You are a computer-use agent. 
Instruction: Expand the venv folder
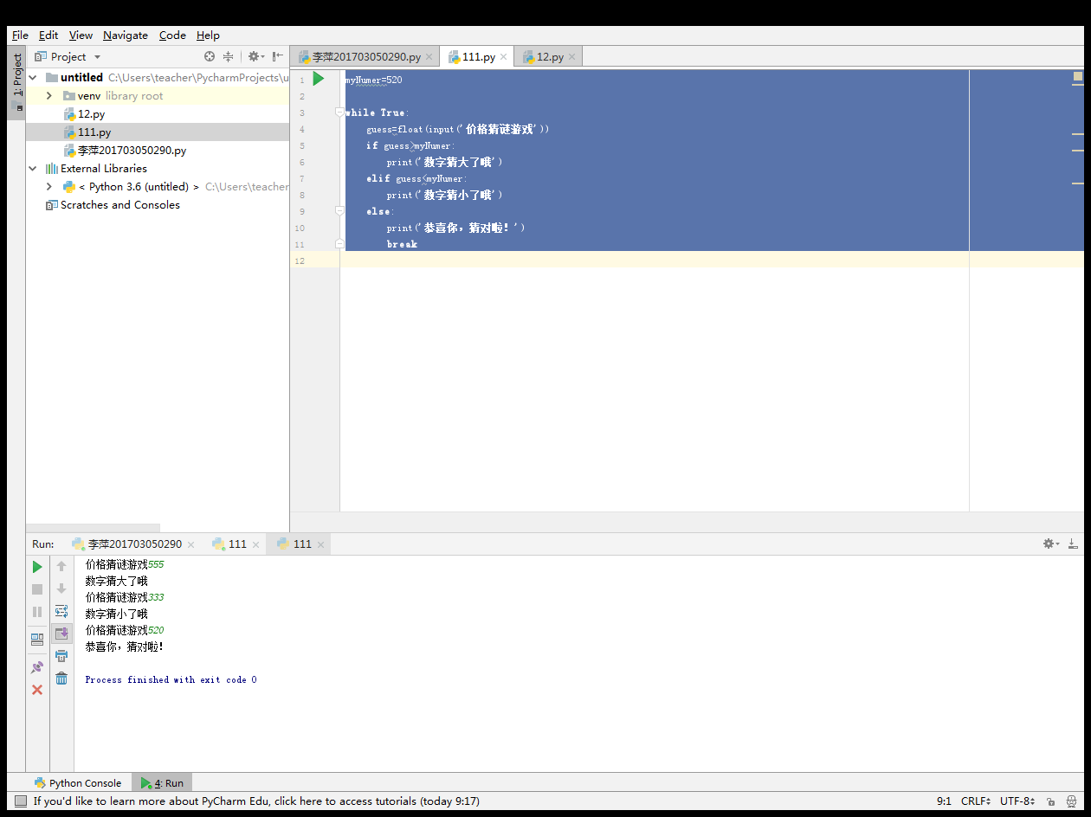[49, 96]
